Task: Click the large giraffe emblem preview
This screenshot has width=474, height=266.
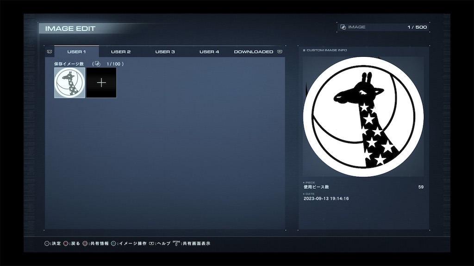Action: coord(363,116)
